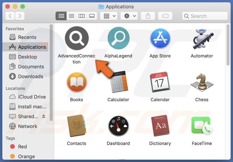Viewport: 233px width, 162px height.
Task: Filter by the Red tag
Action: pyautogui.click(x=25, y=147)
